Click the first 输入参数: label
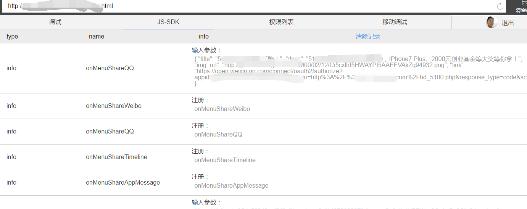Screen dimensions: 527x209 tap(206, 50)
